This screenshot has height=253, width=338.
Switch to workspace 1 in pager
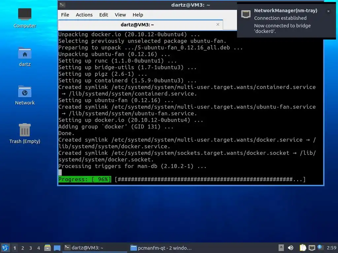click(x=15, y=248)
